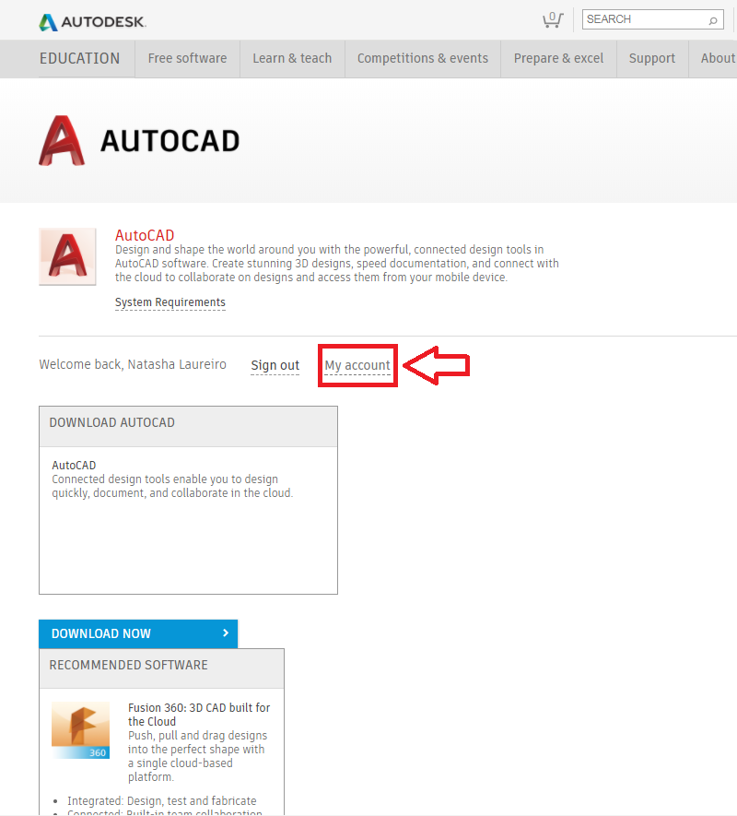The width and height of the screenshot is (737, 816).
Task: Open the shopping cart icon
Action: 553,19
